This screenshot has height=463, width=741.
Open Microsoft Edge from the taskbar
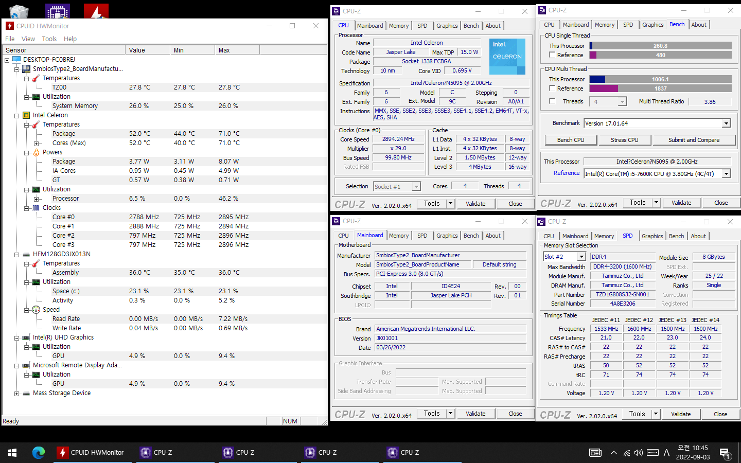click(x=39, y=453)
